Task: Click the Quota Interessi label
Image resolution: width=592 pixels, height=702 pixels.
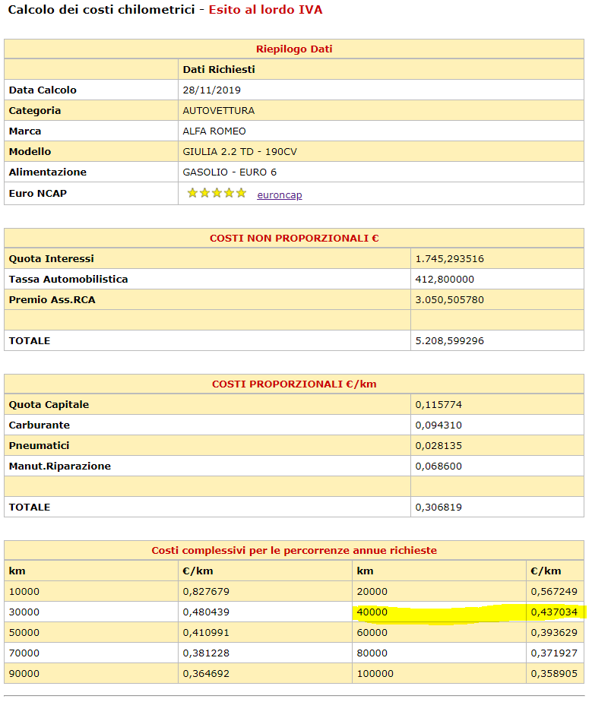Action: tap(52, 259)
